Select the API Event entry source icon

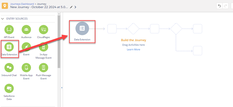click(x=9, y=29)
